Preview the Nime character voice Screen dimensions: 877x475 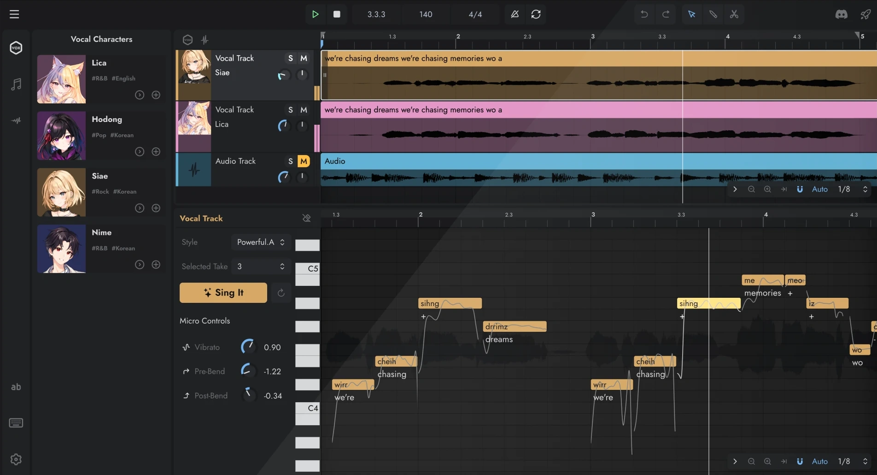click(x=140, y=265)
